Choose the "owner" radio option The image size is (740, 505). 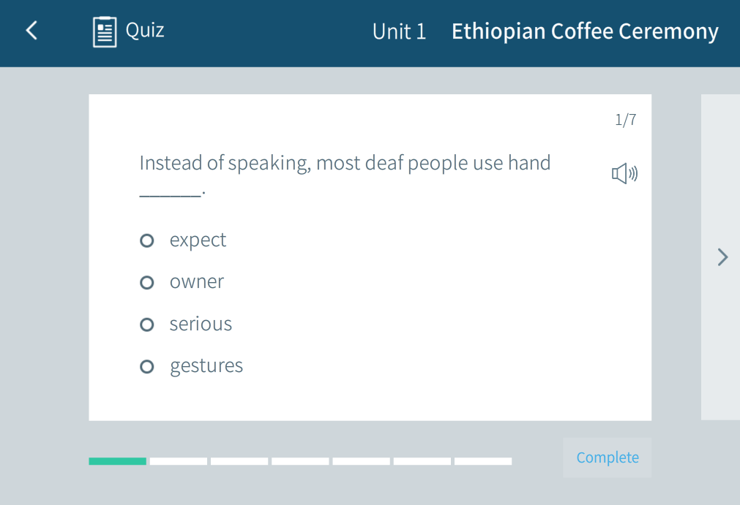147,282
